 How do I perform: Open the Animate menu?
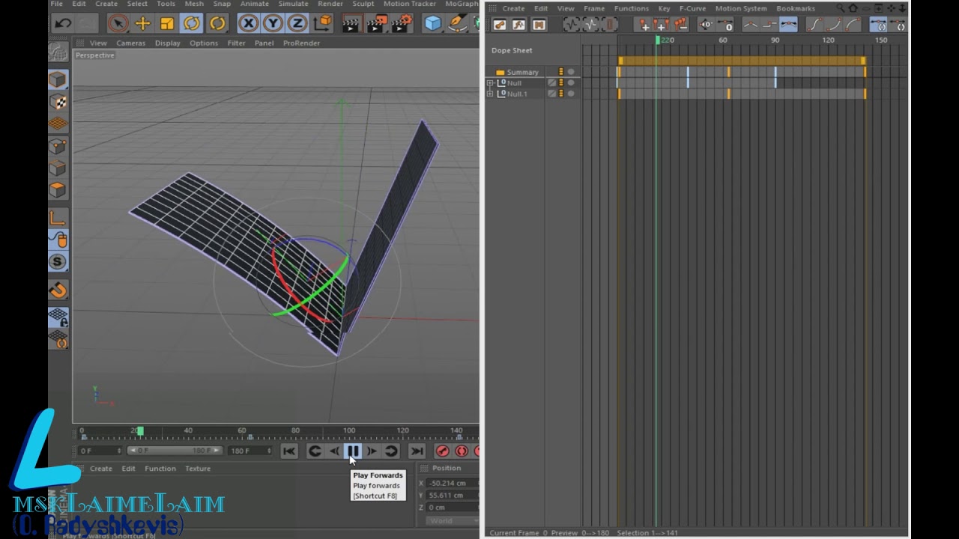click(x=255, y=4)
